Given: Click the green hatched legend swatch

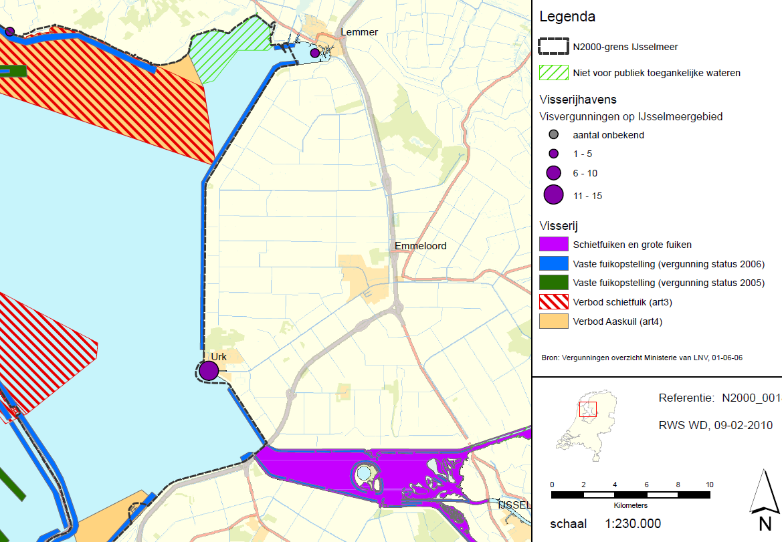Looking at the screenshot, I should 554,73.
